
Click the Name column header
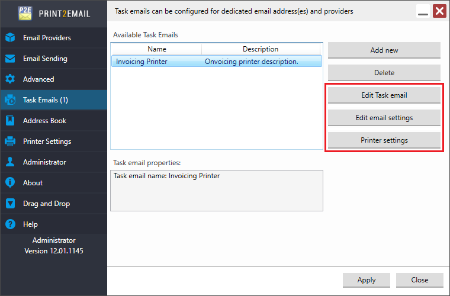point(157,49)
